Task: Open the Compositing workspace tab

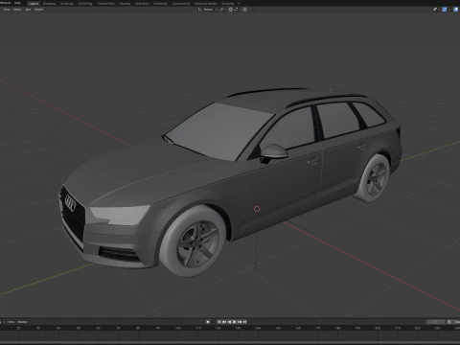Action: 181,4
